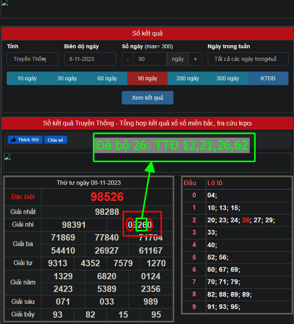Click the highlighted 26 in Lô tô row 2
The width and height of the screenshot is (294, 324).
(x=247, y=220)
